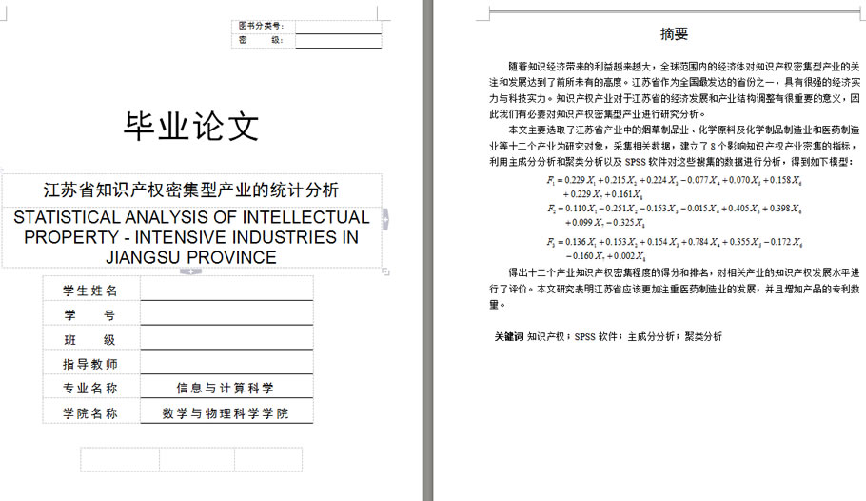866x501 pixels.
Task: Select the F1 formula equation
Action: coord(674,186)
